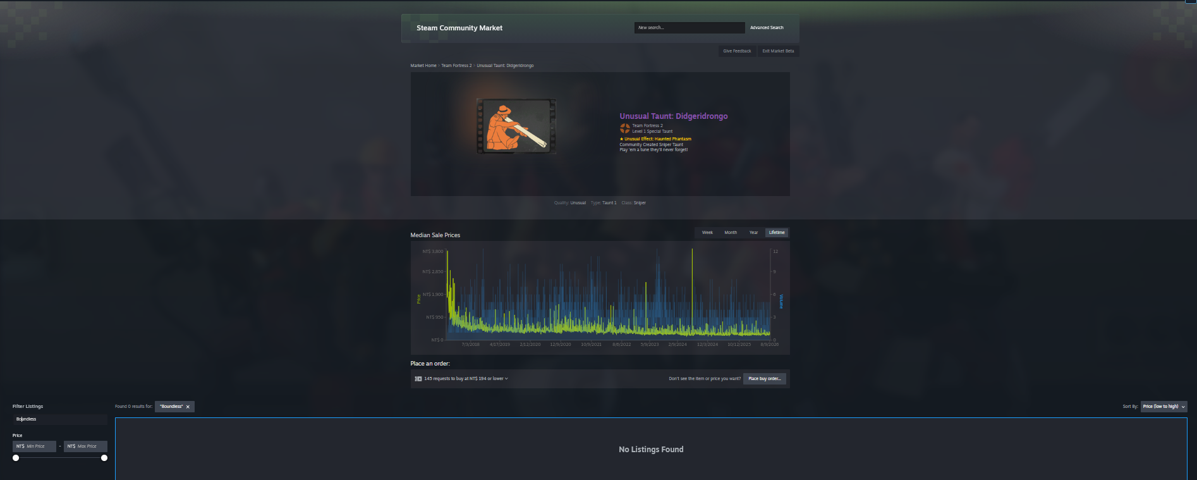Viewport: 1197px width, 480px height.
Task: Click the "Community Created Sniper Taunt" description
Action: click(651, 145)
